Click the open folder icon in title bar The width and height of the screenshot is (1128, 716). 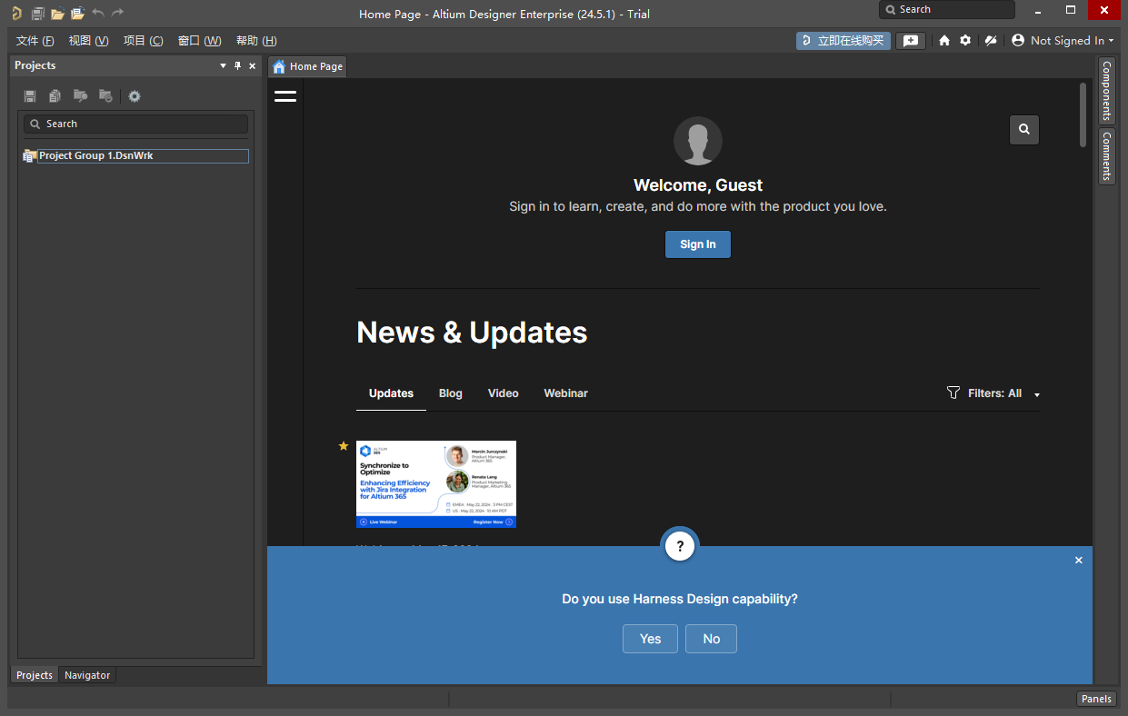pyautogui.click(x=57, y=14)
